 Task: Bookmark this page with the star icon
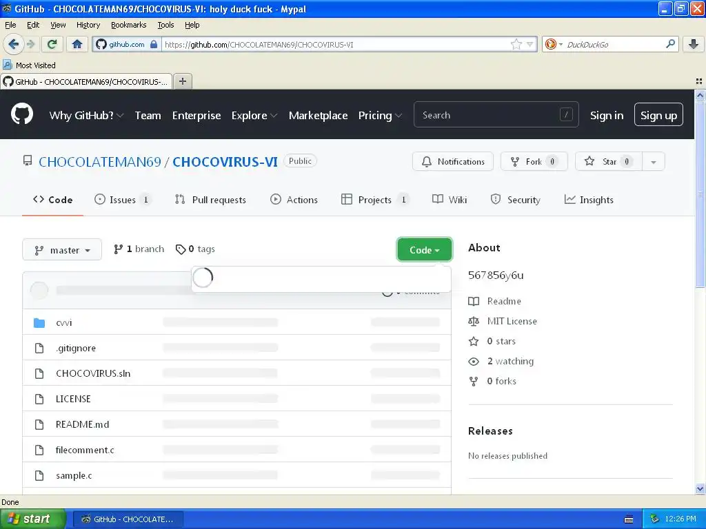[516, 44]
